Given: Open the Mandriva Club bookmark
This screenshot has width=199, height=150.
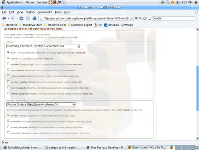Looking at the screenshot, I should click(x=55, y=25).
